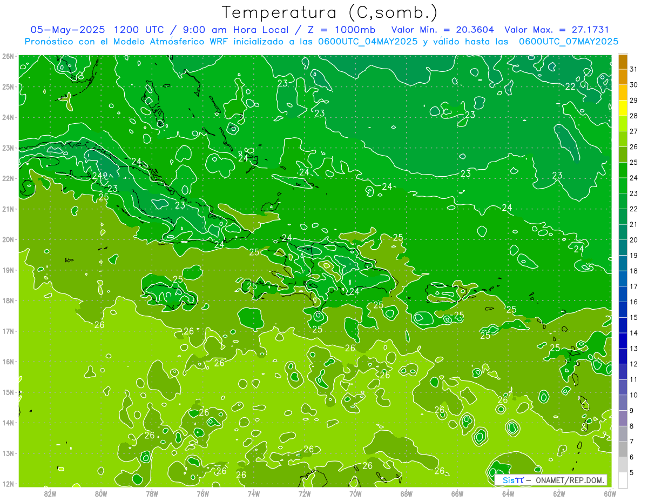The width and height of the screenshot is (648, 501).
Task: Click the color bar label 14
Action: click(x=634, y=333)
